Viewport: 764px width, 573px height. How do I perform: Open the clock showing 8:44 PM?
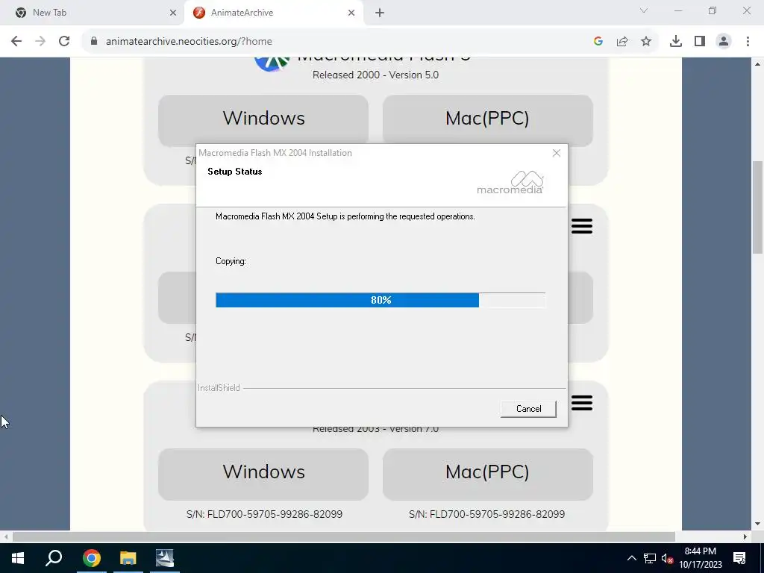(x=701, y=558)
